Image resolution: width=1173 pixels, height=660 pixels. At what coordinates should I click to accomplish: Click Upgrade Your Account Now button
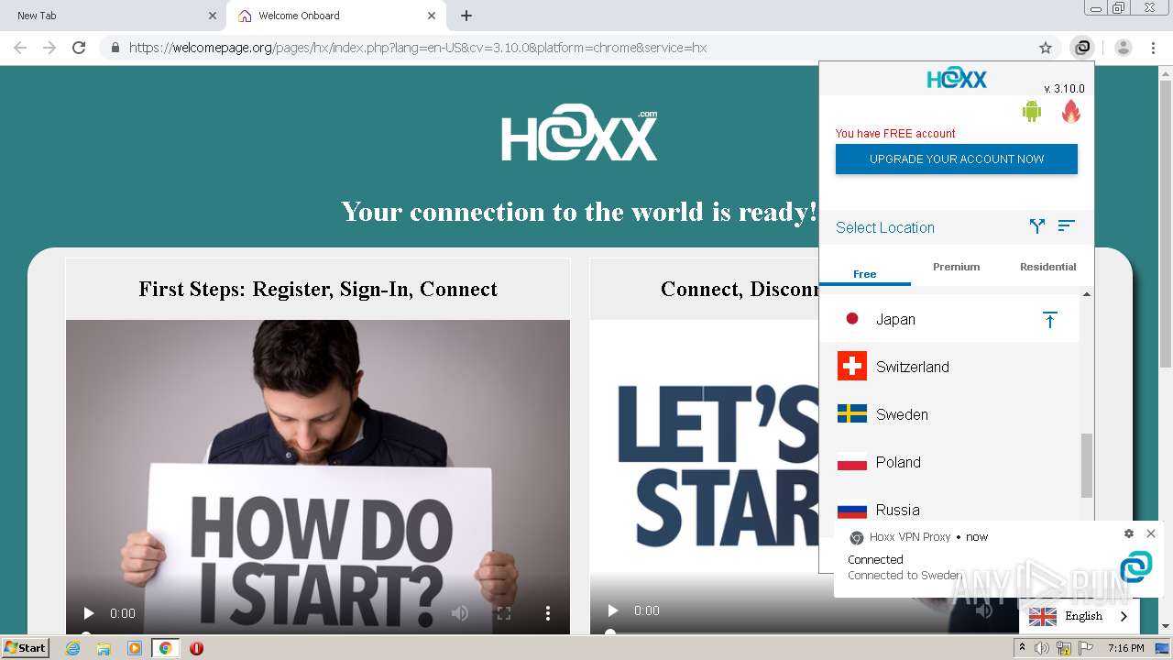(957, 159)
